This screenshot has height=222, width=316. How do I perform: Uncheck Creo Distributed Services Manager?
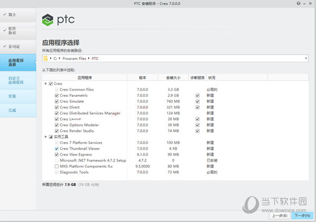click(57, 113)
